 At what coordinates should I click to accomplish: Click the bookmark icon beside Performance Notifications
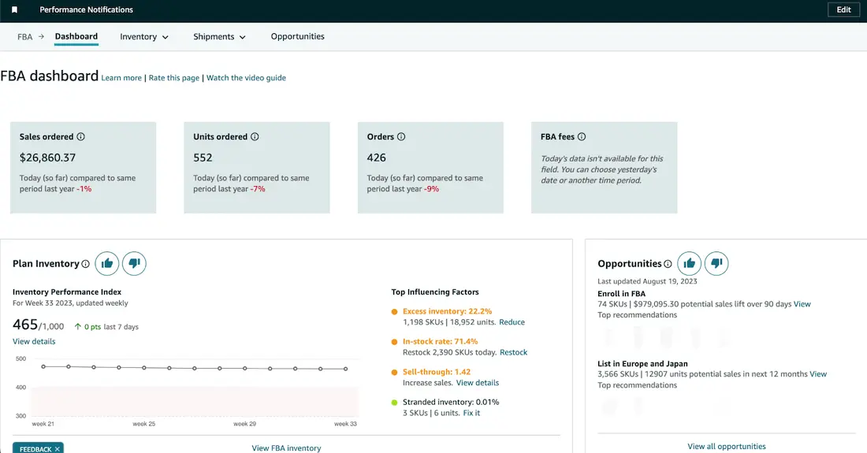(x=14, y=9)
